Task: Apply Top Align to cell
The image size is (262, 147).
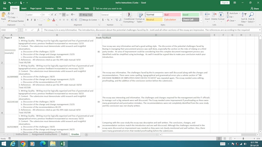Action: [x=60, y=15]
